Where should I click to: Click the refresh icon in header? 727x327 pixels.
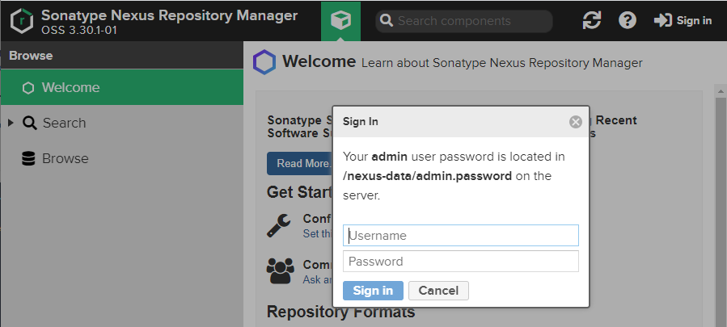[x=592, y=20]
